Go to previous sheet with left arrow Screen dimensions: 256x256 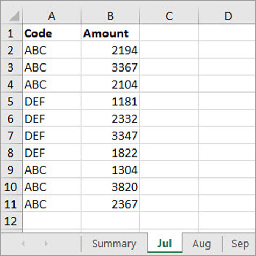click(x=23, y=244)
